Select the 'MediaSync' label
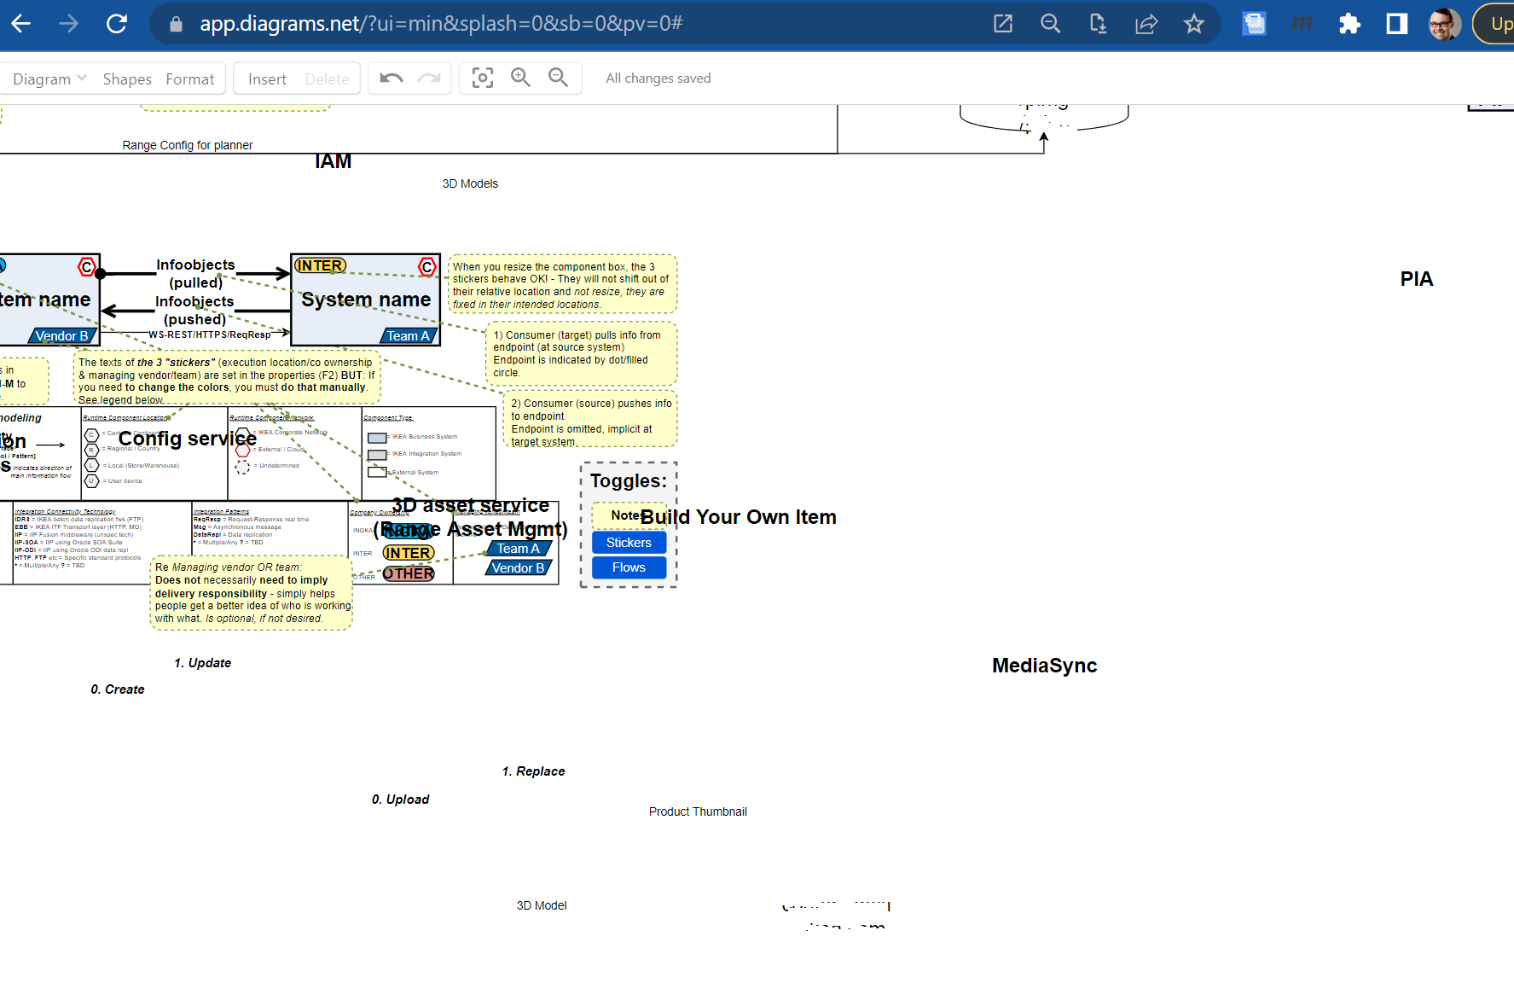Screen dimensions: 1514x983 coord(1045,666)
